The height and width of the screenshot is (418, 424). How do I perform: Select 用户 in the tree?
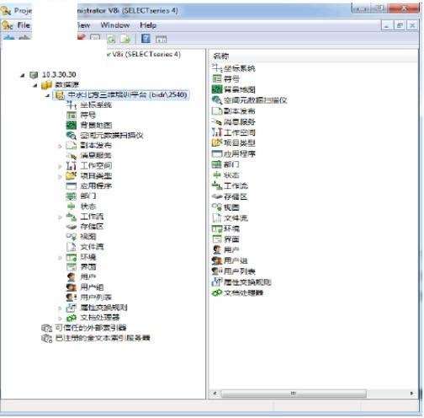click(x=88, y=277)
